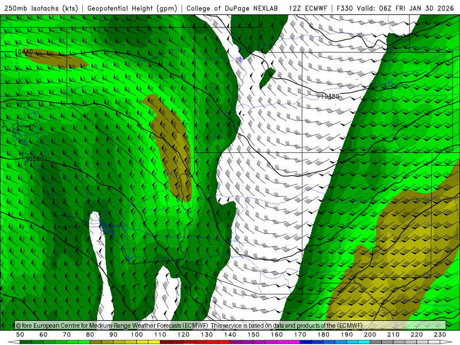
Task: Select the 230 value on the color scale
Action: [x=440, y=335]
